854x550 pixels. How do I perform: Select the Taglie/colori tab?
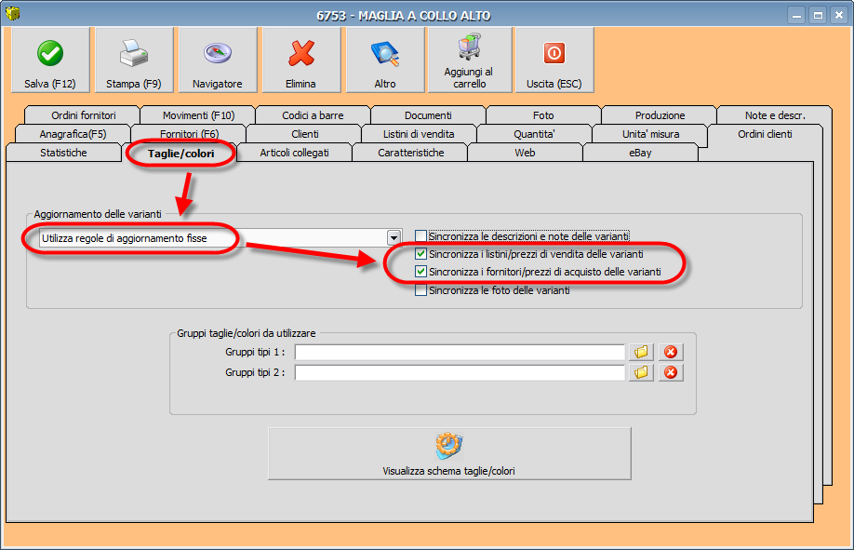pos(180,154)
